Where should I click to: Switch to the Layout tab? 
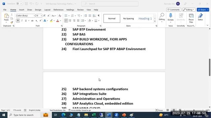[47, 10]
